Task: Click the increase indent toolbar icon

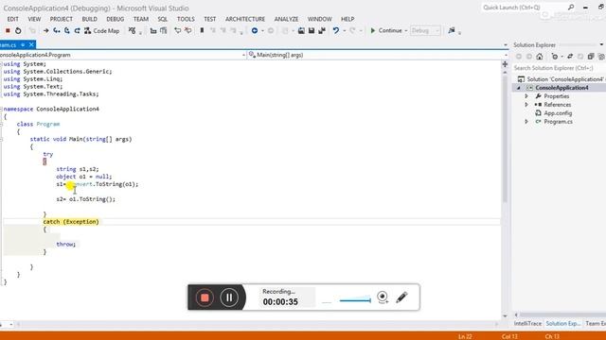Action: 164,30
